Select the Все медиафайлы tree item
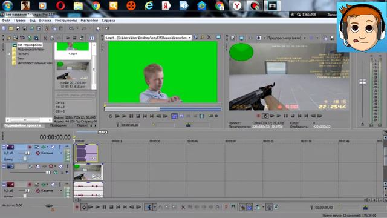 (x=30, y=45)
